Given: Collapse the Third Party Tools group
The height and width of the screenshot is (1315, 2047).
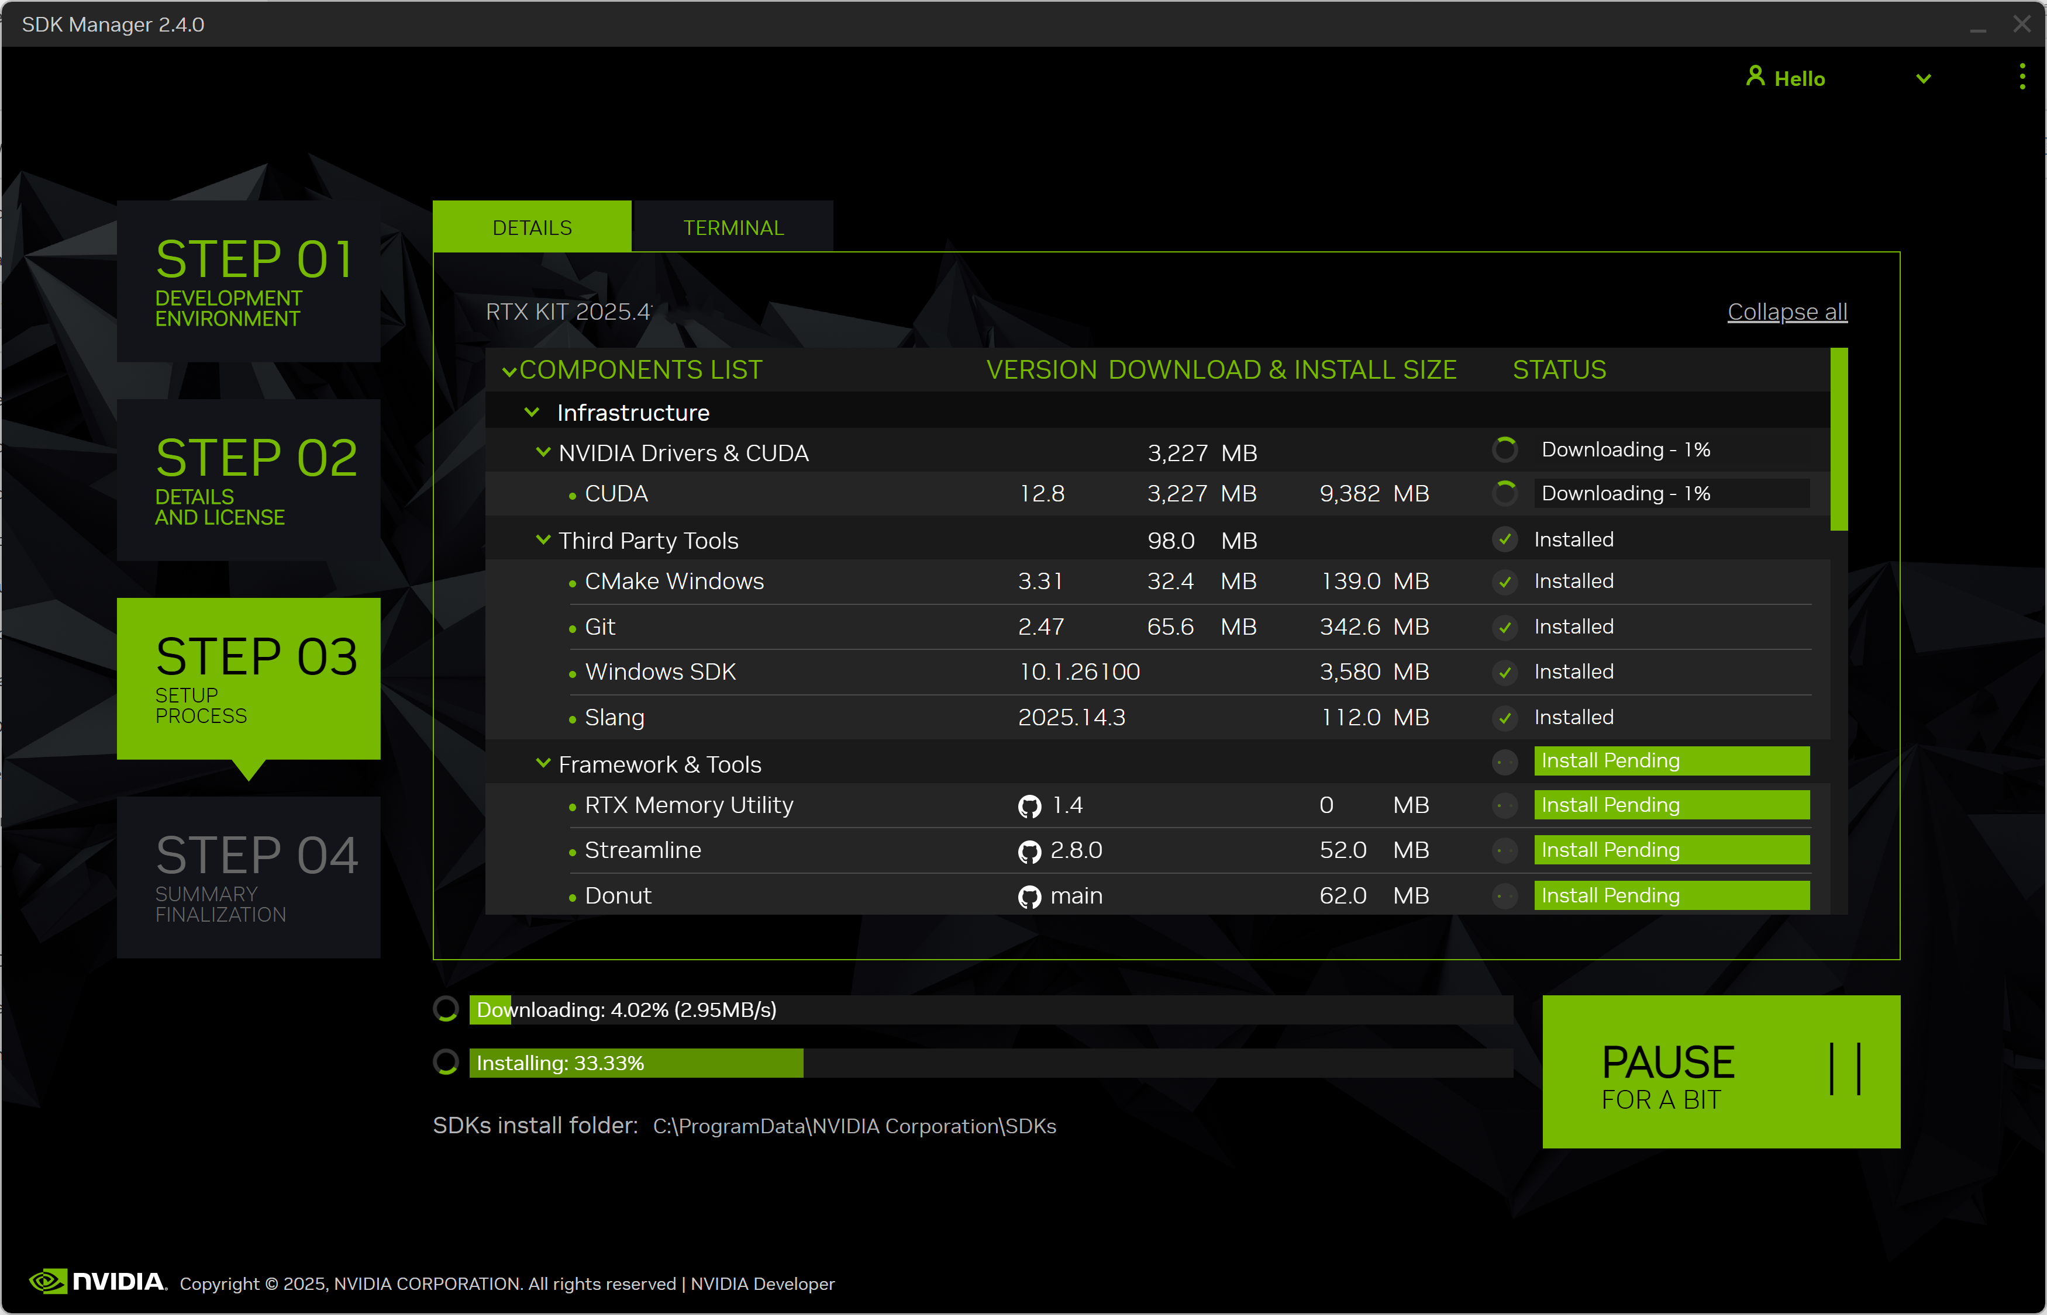Looking at the screenshot, I should point(543,539).
